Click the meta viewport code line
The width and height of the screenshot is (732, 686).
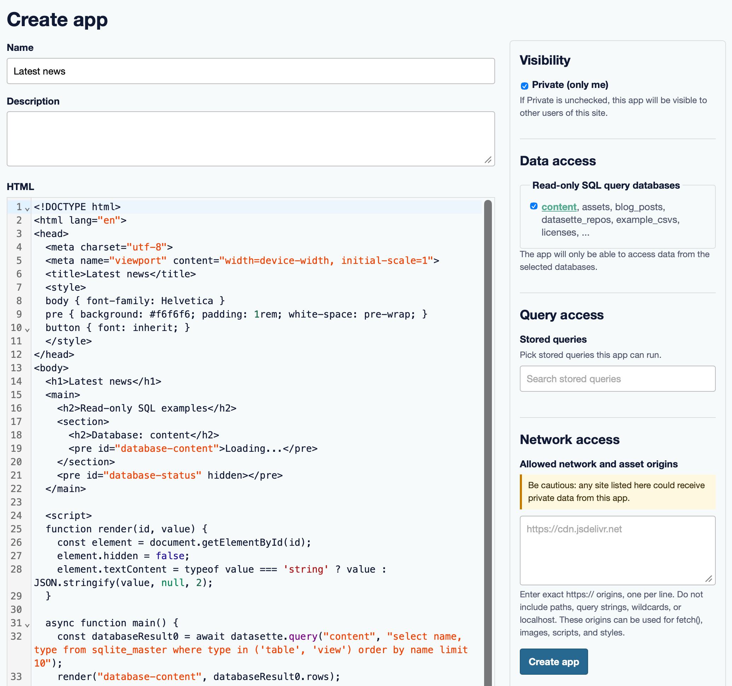[x=242, y=260]
